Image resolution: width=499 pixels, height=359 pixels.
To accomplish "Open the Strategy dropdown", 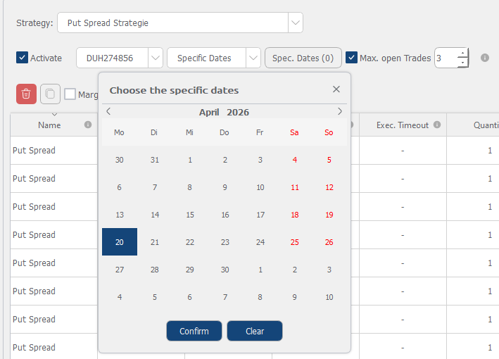I will coord(296,23).
